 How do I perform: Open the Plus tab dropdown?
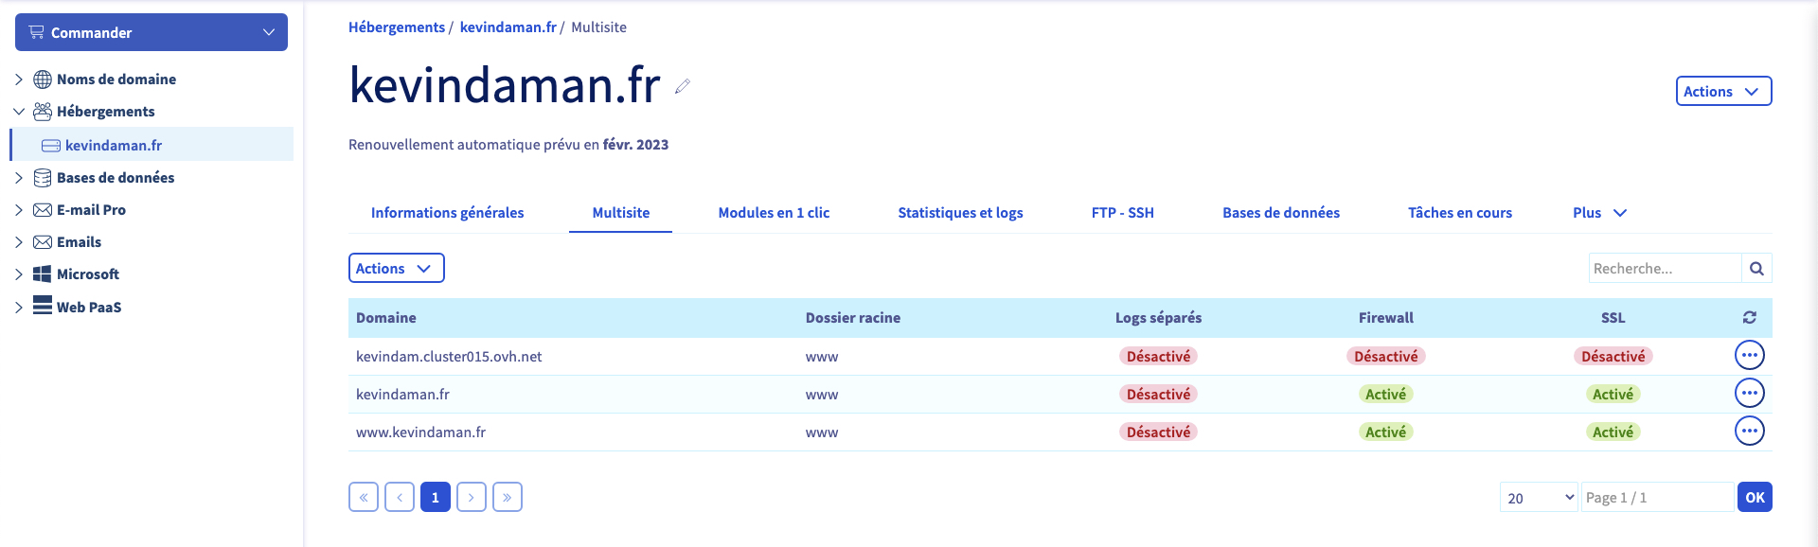pos(1599,213)
